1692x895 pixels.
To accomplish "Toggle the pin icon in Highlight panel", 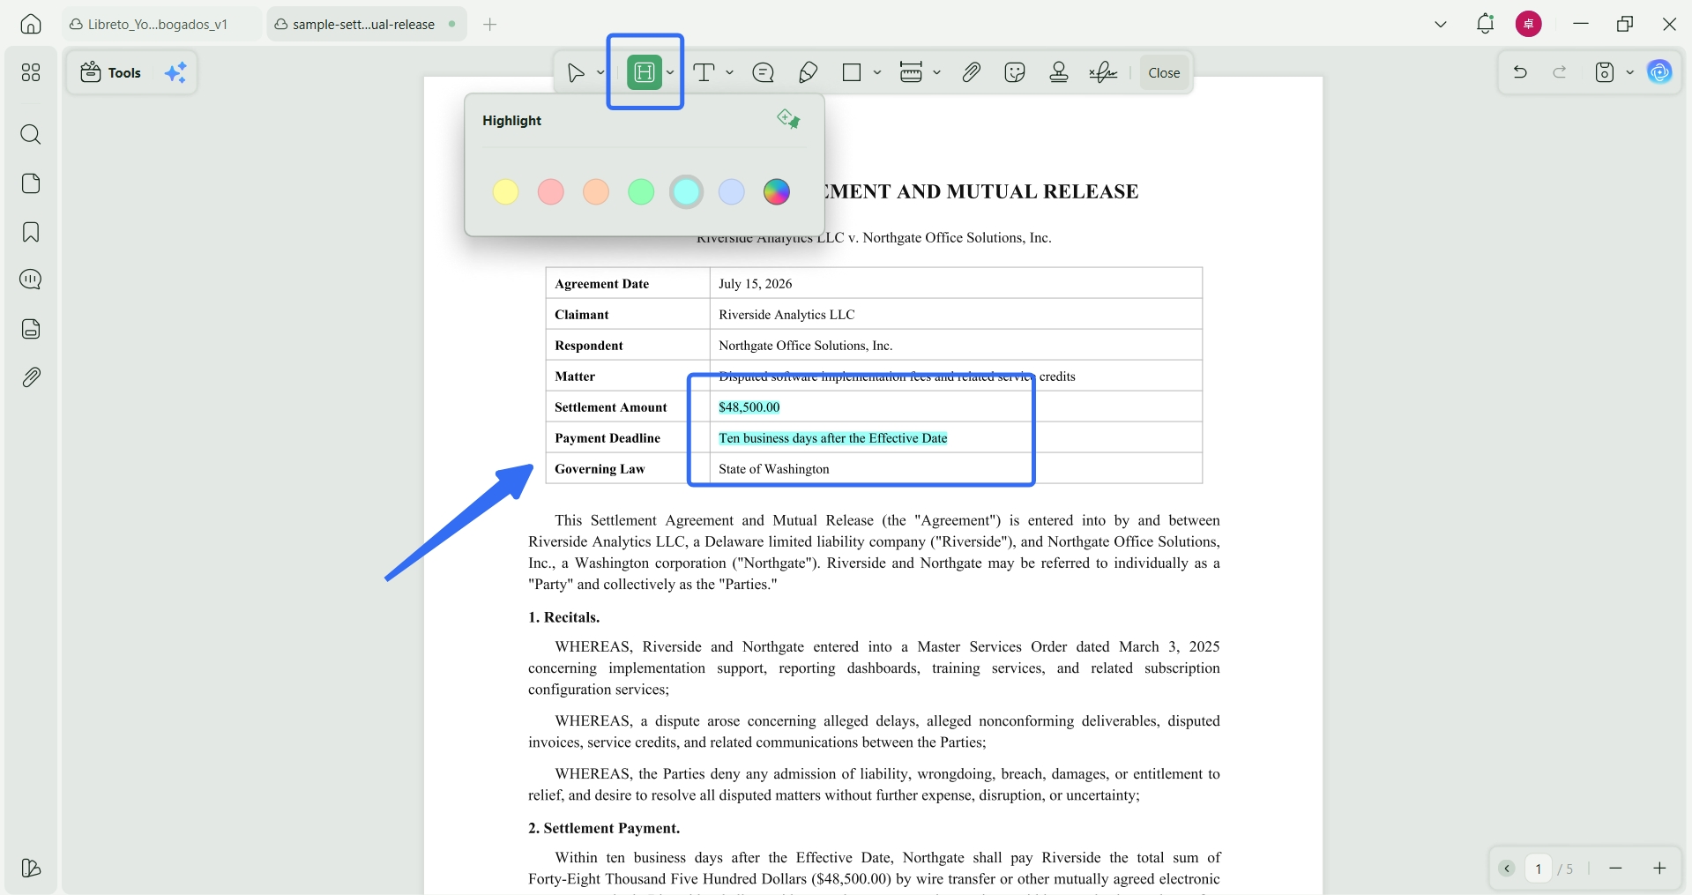I will 788,119.
